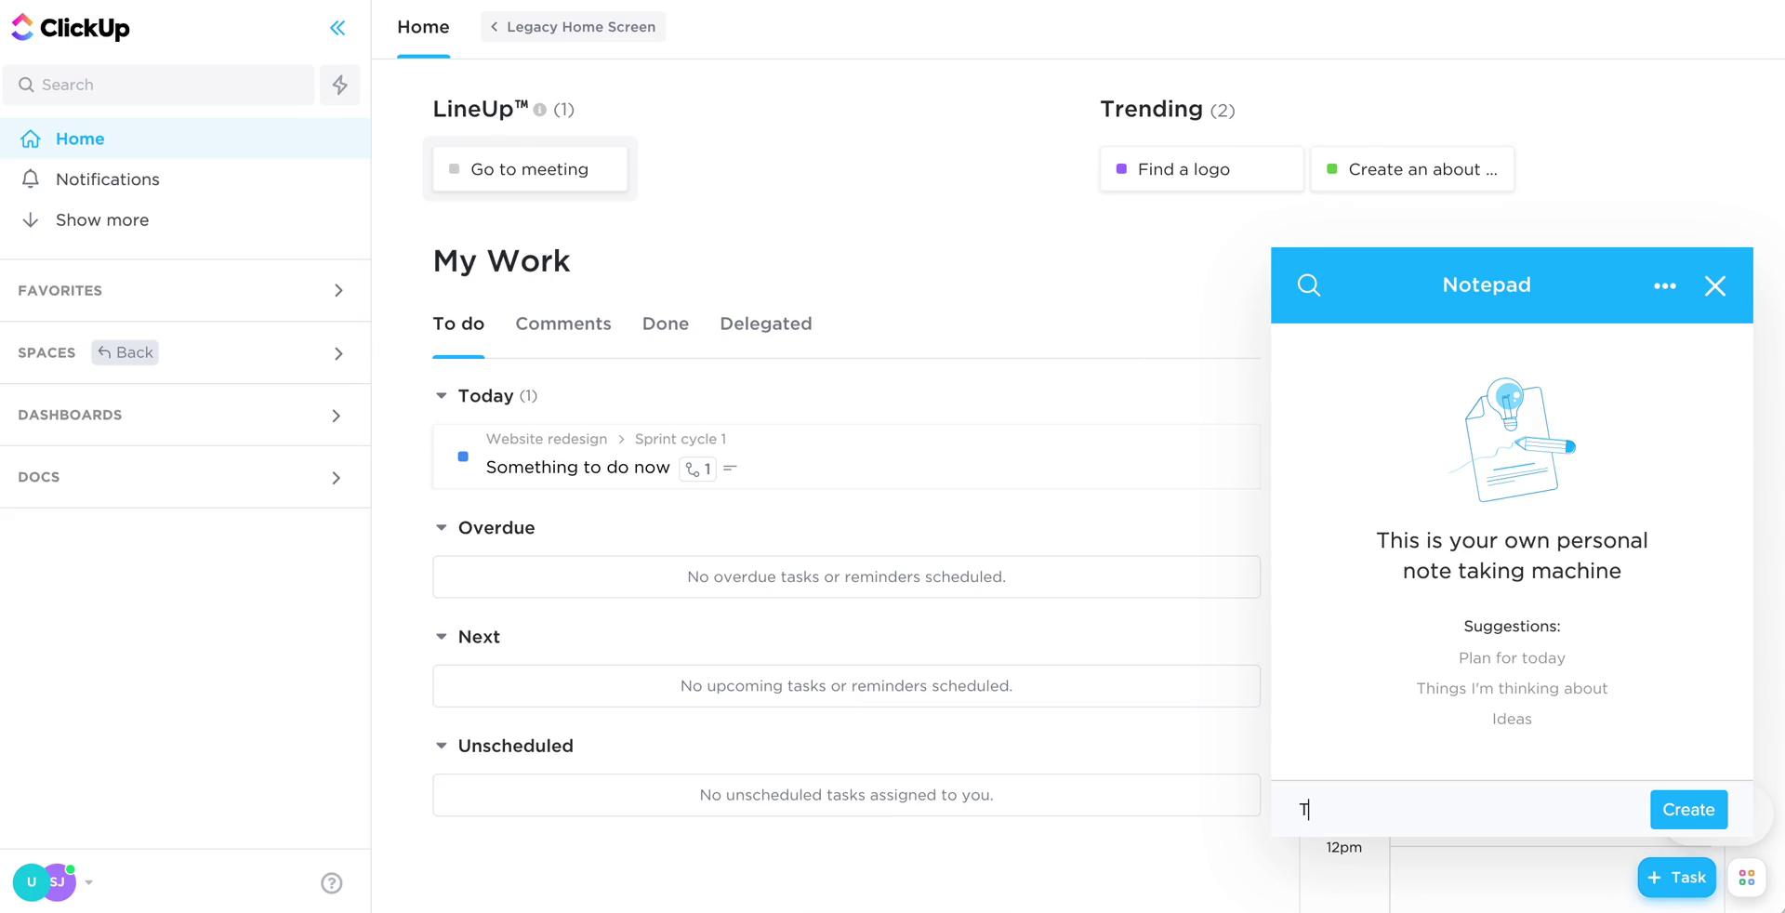Open Notepad search magnifier icon

1309,285
